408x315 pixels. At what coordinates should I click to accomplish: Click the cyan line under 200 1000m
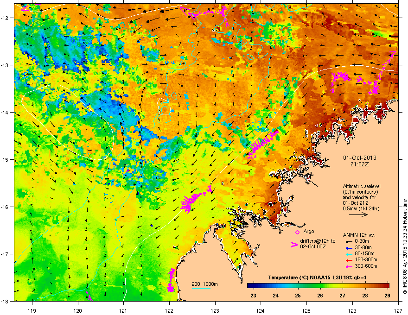coord(201,288)
